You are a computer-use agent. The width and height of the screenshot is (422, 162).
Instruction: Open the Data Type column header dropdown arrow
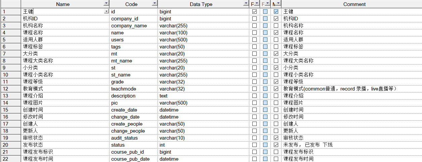(246, 3)
